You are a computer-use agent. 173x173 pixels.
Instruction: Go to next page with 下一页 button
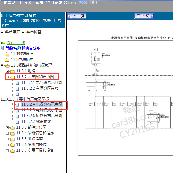tap(144, 16)
